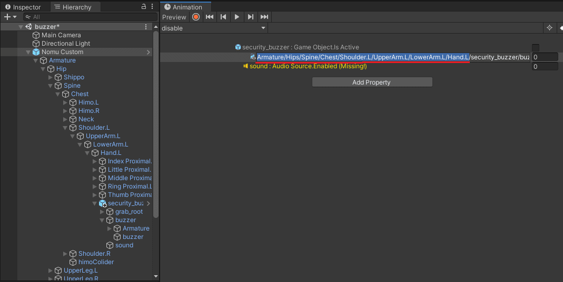563x282 pixels.
Task: Expand the UpperLeg.L node
Action: 50,270
